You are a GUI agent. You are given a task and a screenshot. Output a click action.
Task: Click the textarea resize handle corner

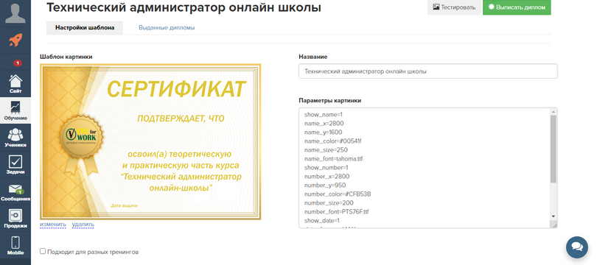(555, 225)
